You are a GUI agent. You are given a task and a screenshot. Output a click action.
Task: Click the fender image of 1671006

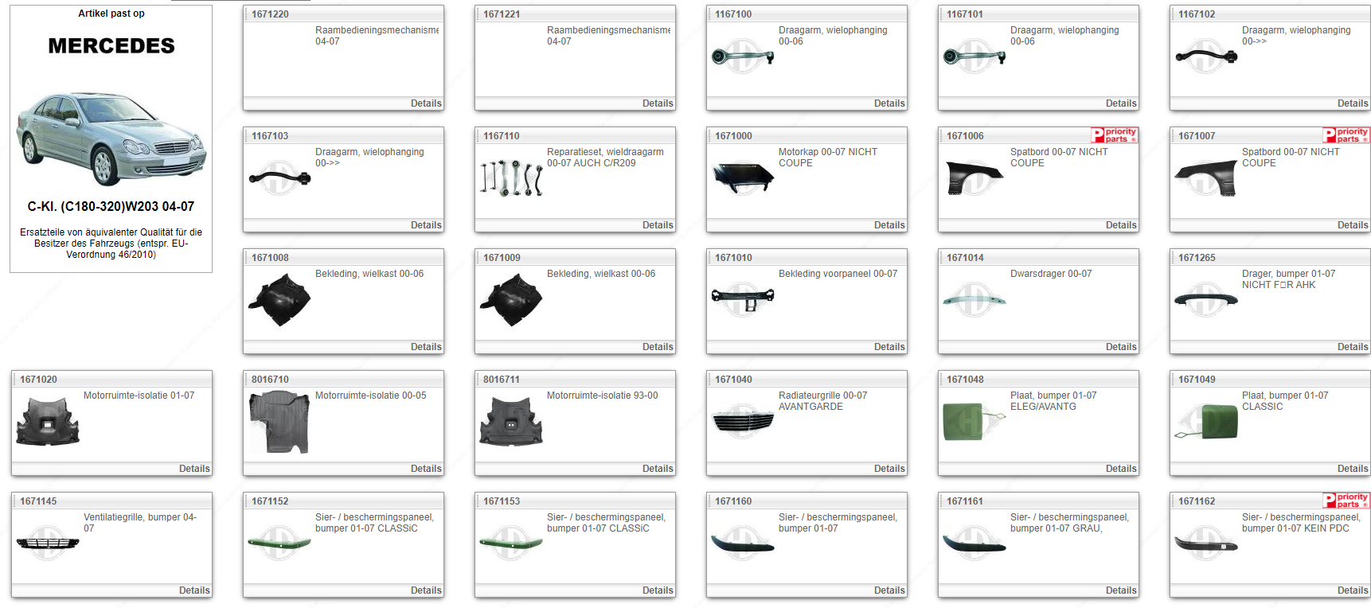click(x=974, y=178)
